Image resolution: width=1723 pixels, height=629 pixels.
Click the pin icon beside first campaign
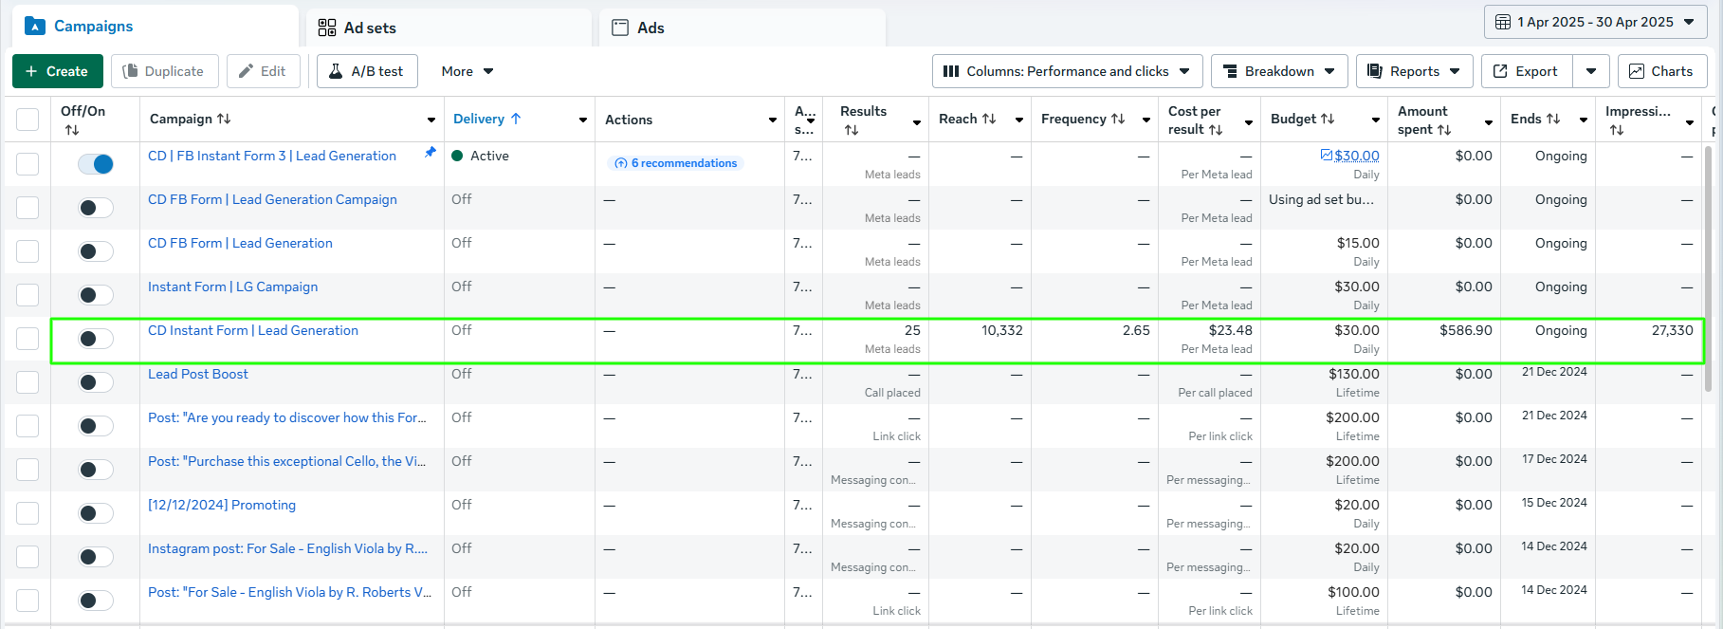point(431,153)
